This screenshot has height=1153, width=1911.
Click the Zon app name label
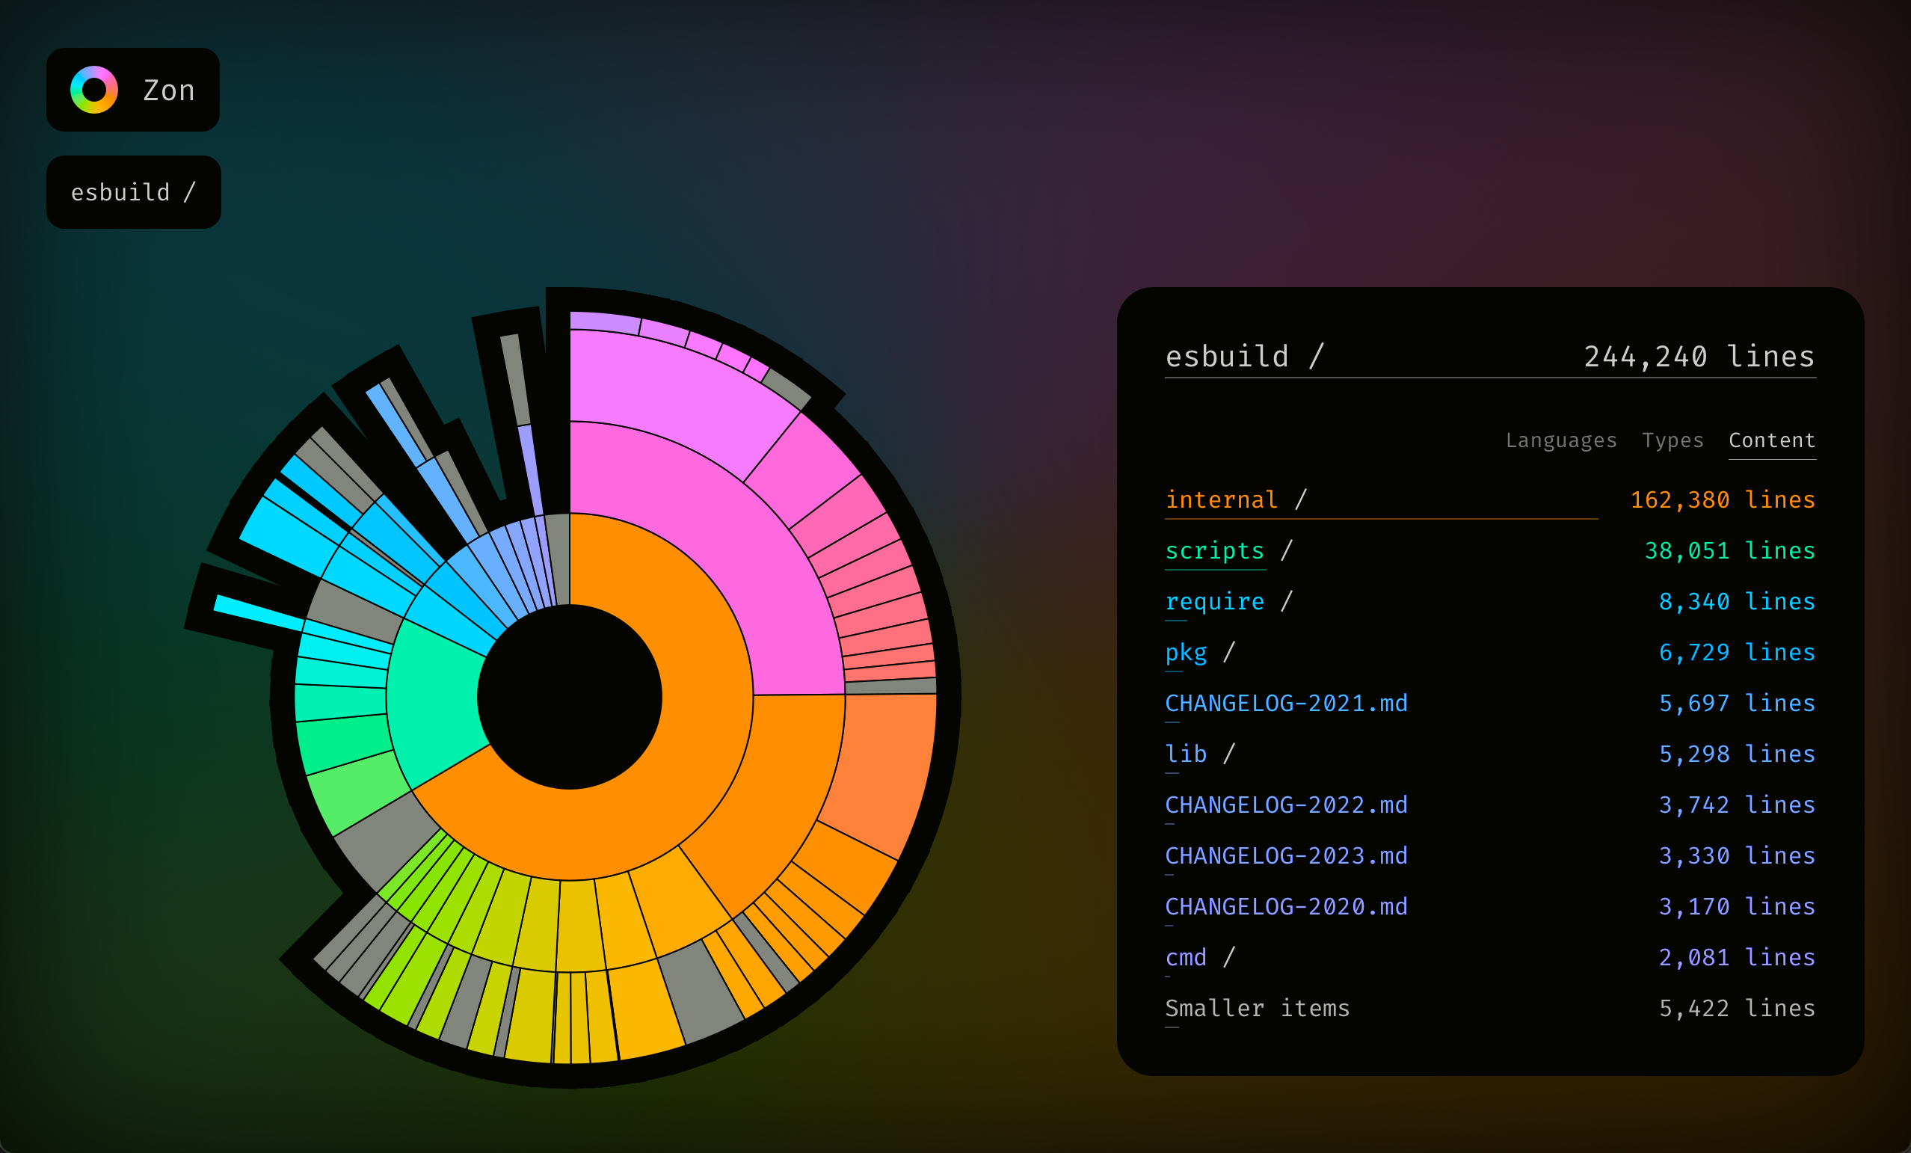(x=169, y=90)
